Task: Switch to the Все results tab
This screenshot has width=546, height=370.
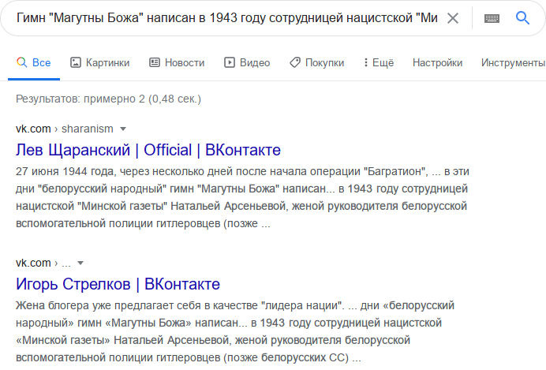Action: pos(33,62)
